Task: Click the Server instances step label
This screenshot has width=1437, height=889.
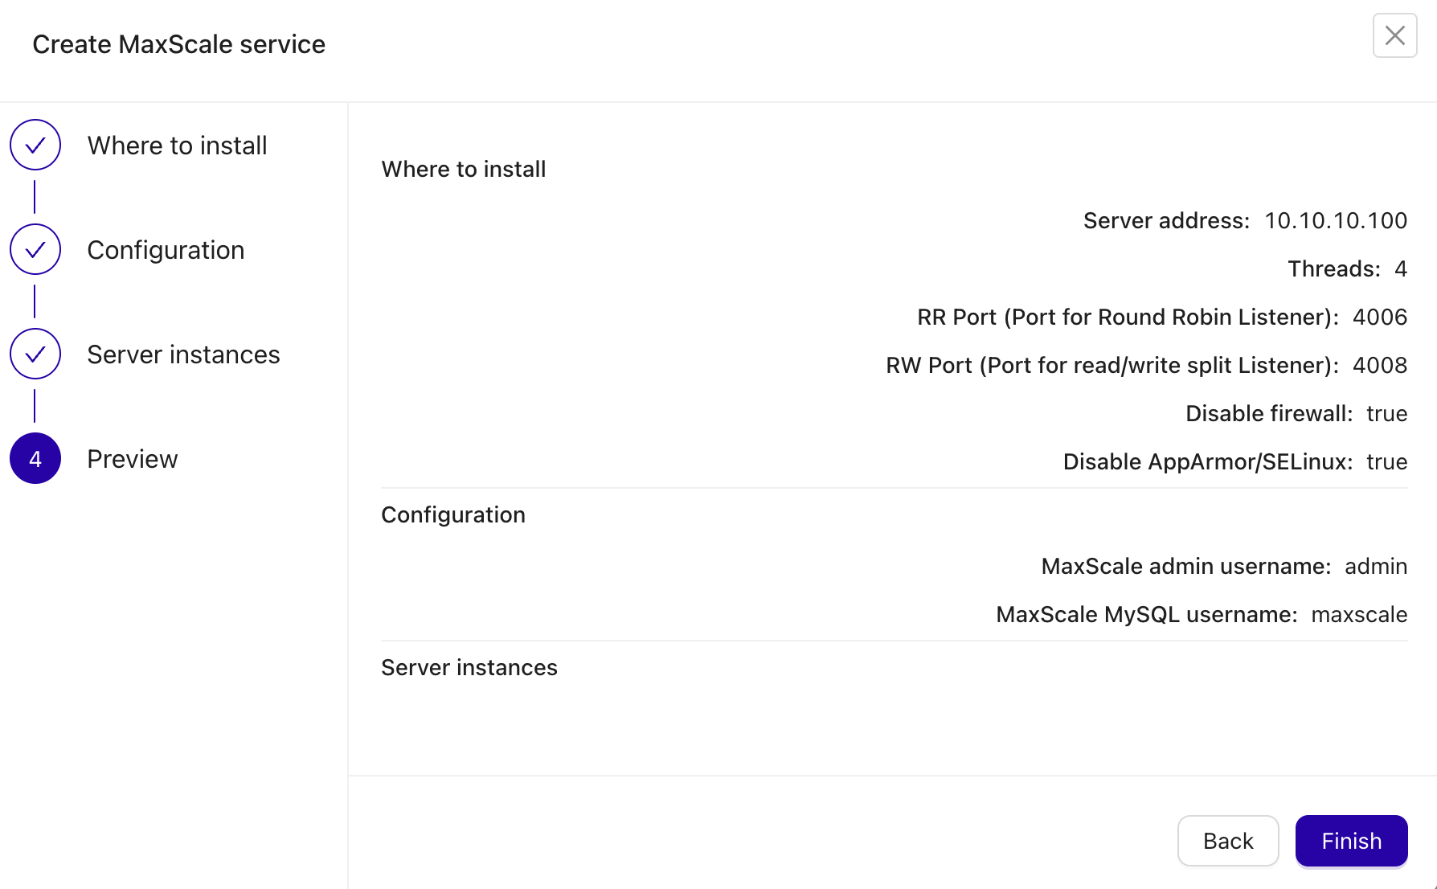Action: tap(183, 354)
